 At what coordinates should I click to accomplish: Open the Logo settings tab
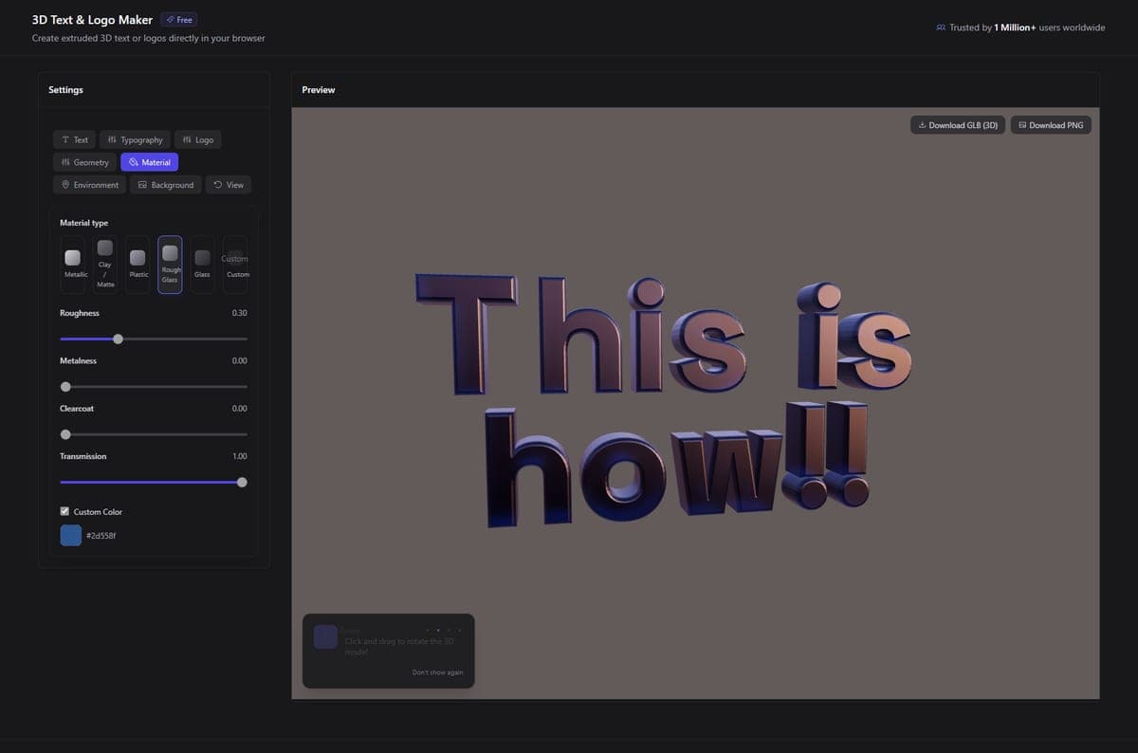click(x=197, y=139)
